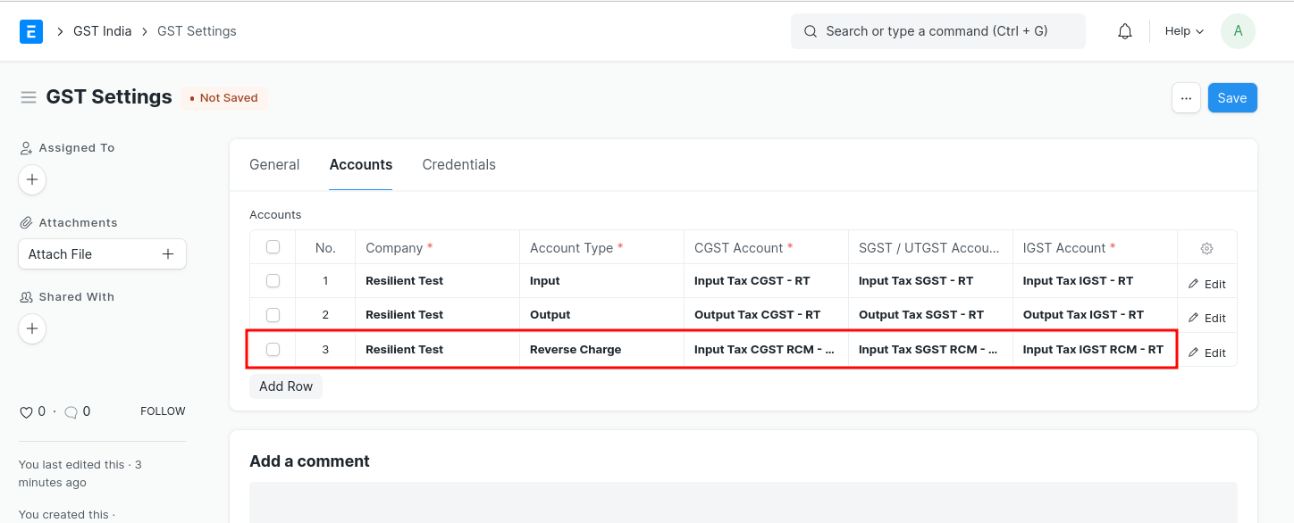This screenshot has height=523, width=1294.
Task: Click cell 'Input Tax CGST - RT'
Action: click(766, 280)
